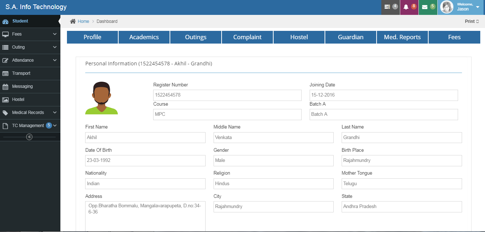
Task: Click the Date Of Birth field
Action: (146, 160)
